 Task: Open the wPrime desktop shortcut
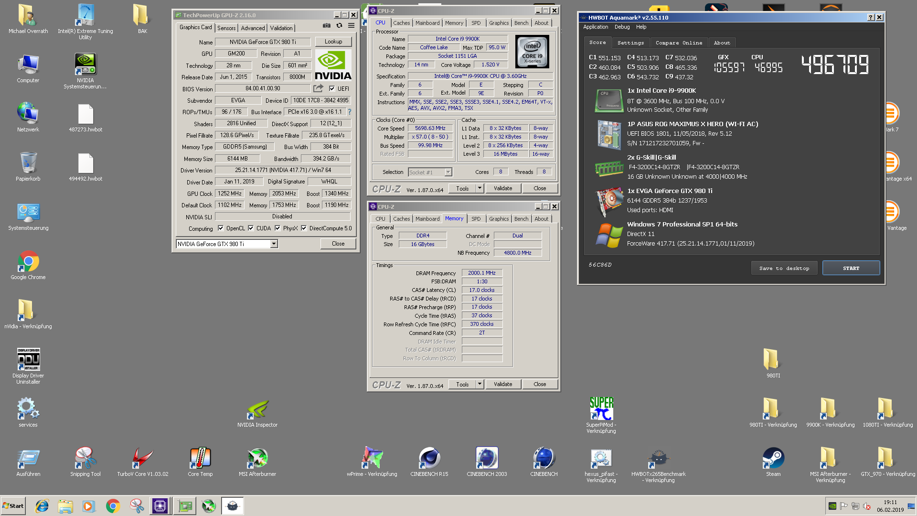pos(372,462)
